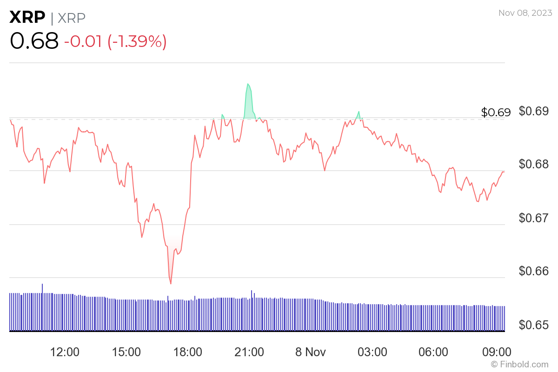Pick the 21:00 time axis label
This screenshot has height=372, width=558.
coord(249,352)
